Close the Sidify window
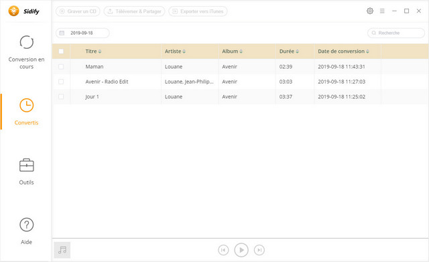Image resolution: width=429 pixels, height=262 pixels. tap(418, 11)
